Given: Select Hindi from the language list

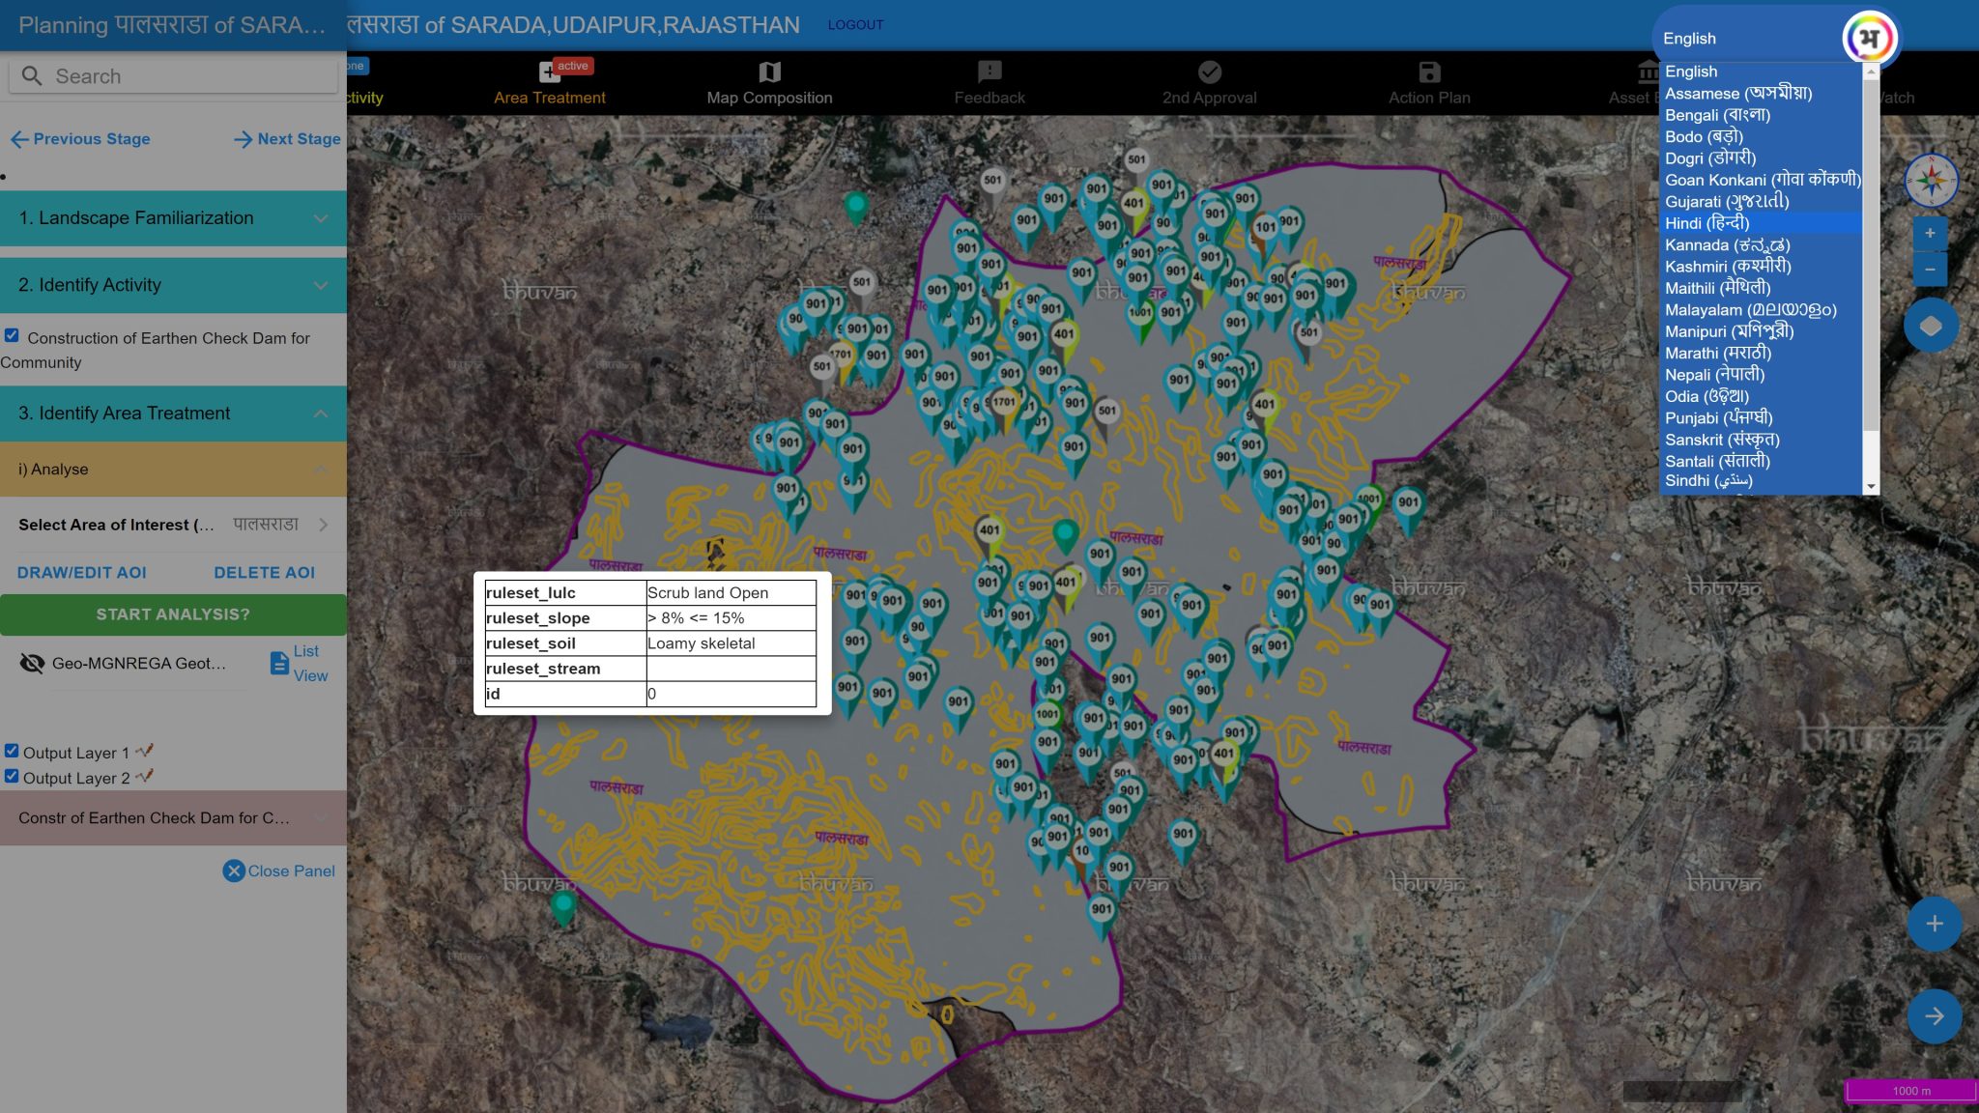Looking at the screenshot, I should (x=1730, y=223).
